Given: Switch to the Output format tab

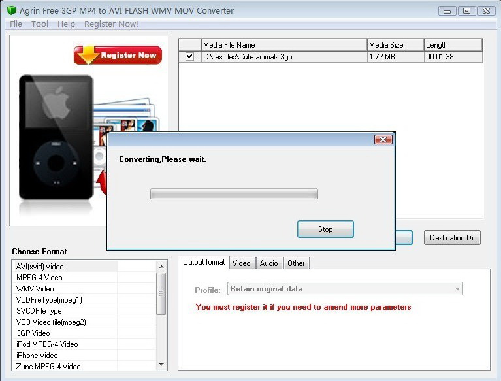Looking at the screenshot, I should click(x=204, y=263).
